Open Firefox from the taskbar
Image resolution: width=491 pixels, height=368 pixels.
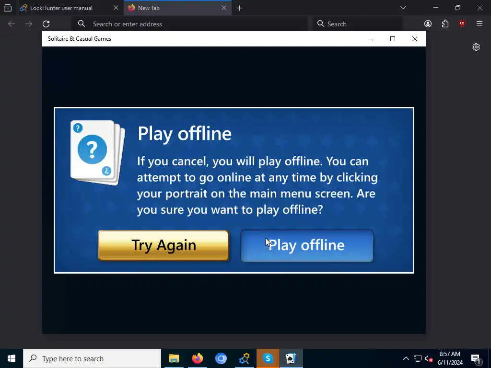click(197, 358)
